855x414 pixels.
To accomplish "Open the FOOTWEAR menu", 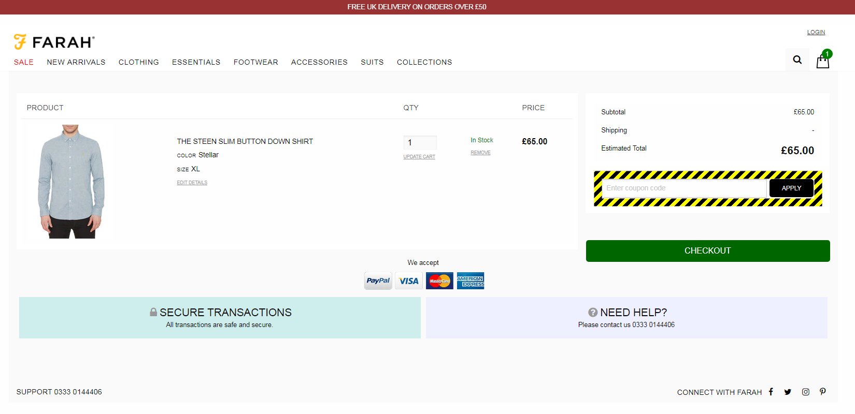I will (x=256, y=62).
